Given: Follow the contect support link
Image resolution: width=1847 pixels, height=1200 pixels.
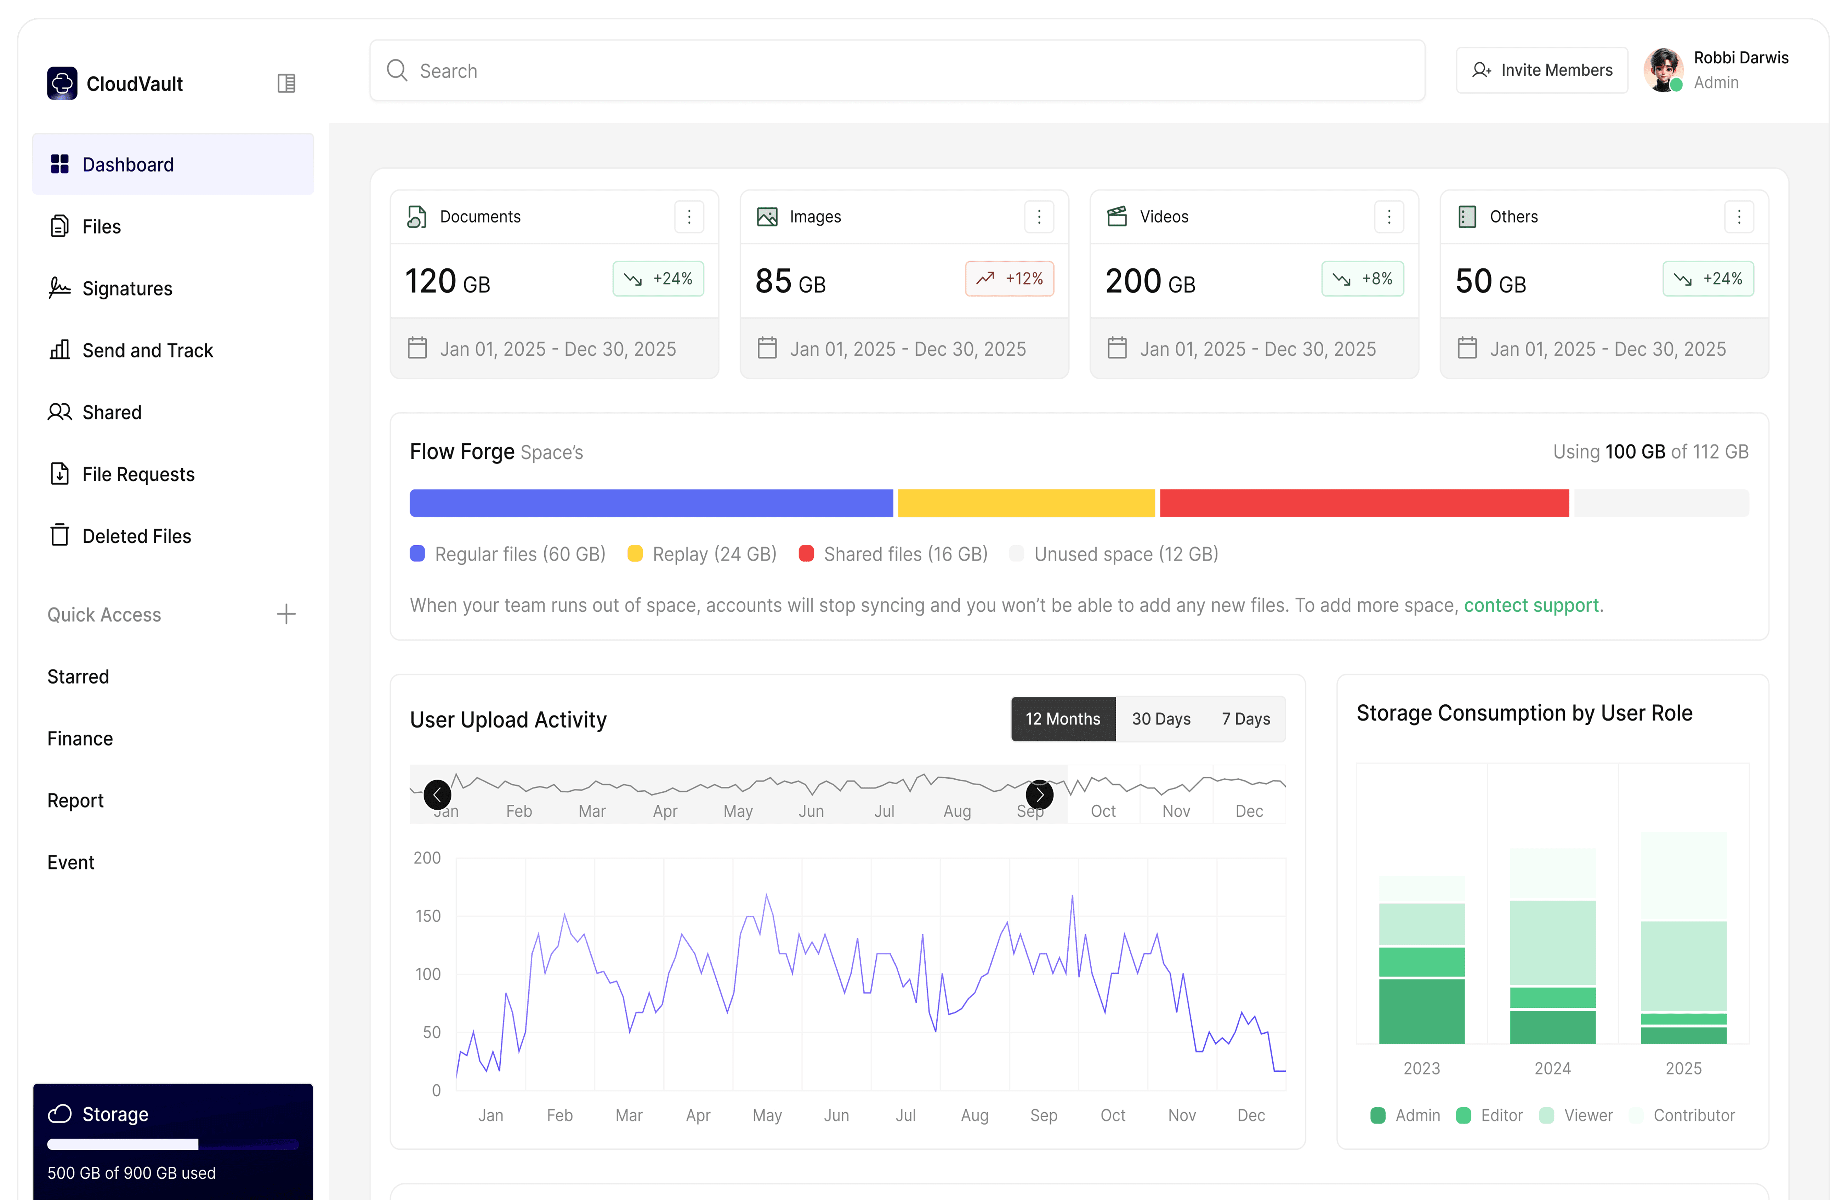Looking at the screenshot, I should (x=1531, y=605).
